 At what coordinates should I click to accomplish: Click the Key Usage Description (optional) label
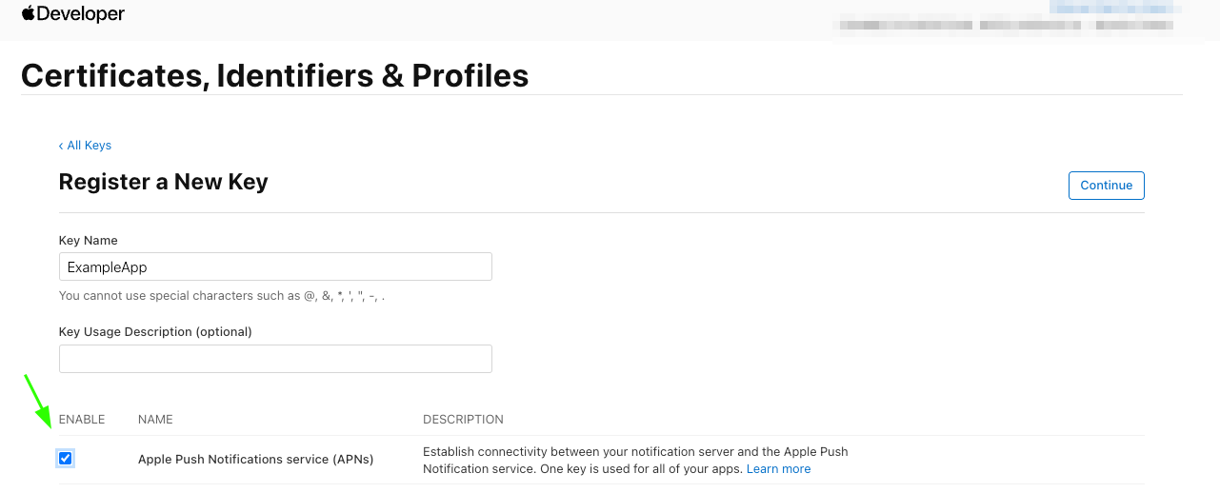155,332
